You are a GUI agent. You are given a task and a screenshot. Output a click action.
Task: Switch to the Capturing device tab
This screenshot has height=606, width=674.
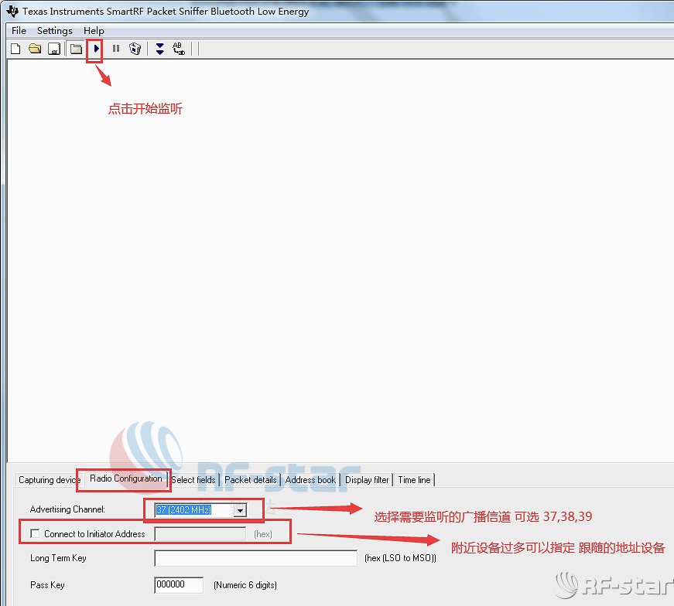click(49, 480)
